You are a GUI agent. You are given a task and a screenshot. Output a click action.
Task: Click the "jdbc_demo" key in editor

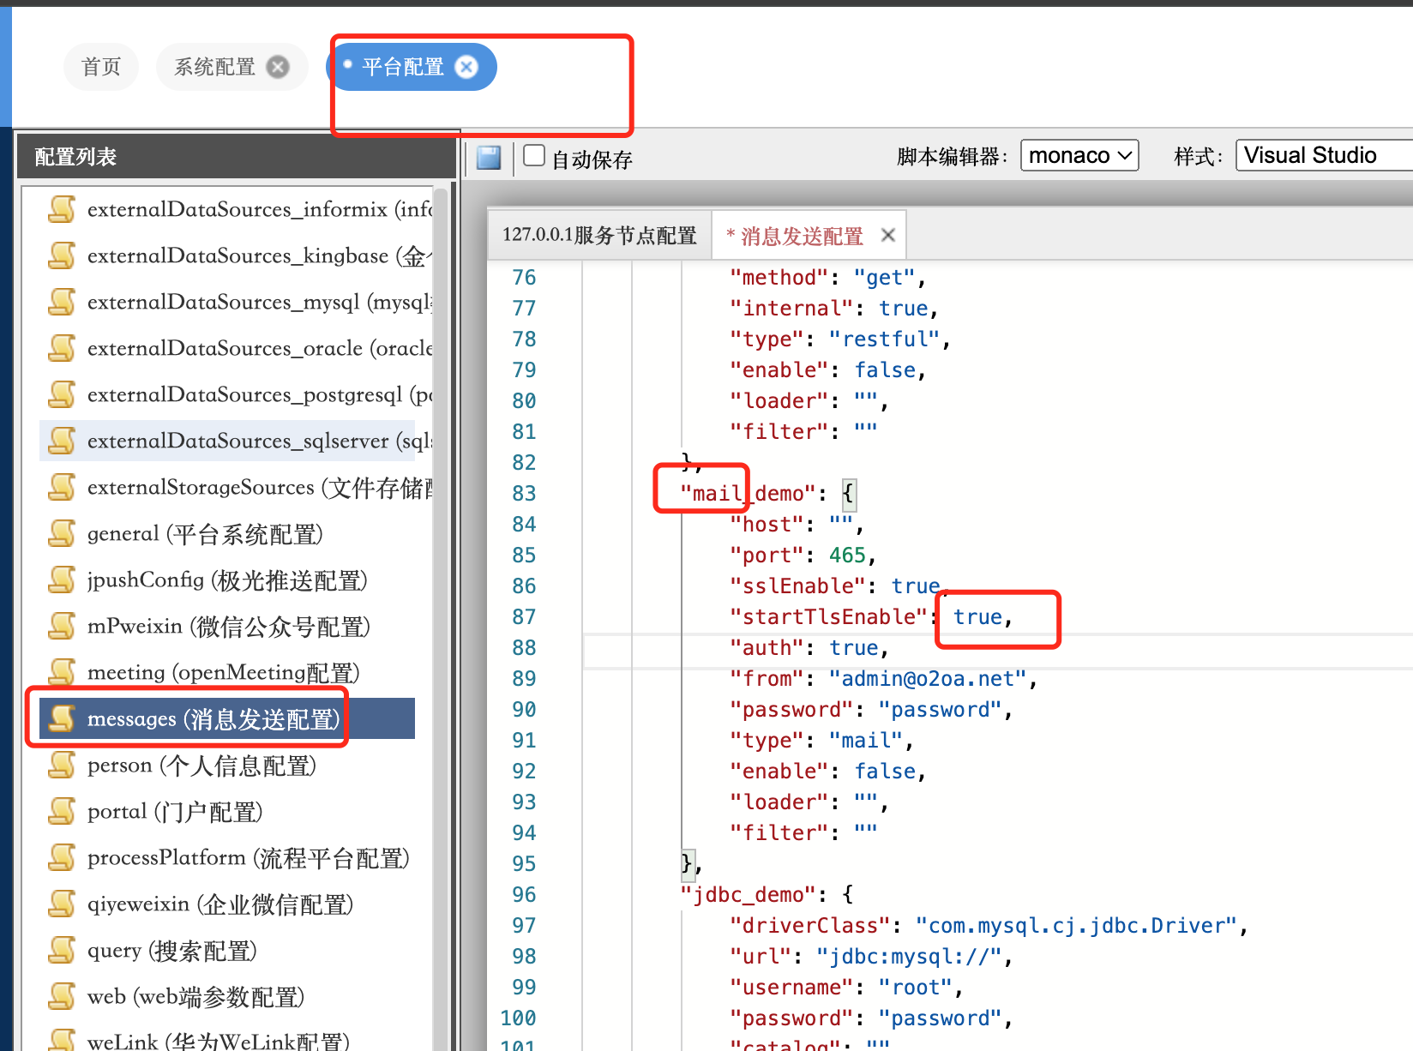(x=748, y=894)
